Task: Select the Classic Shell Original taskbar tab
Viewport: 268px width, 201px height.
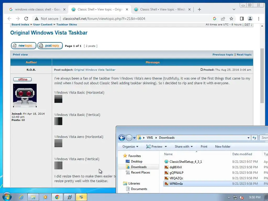Action: [100, 9]
